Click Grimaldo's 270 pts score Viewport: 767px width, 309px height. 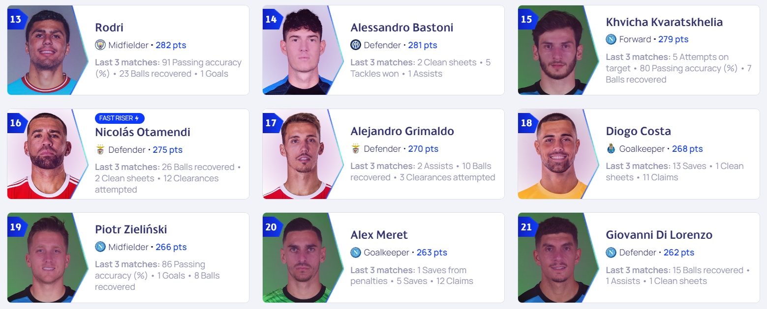[x=423, y=149]
